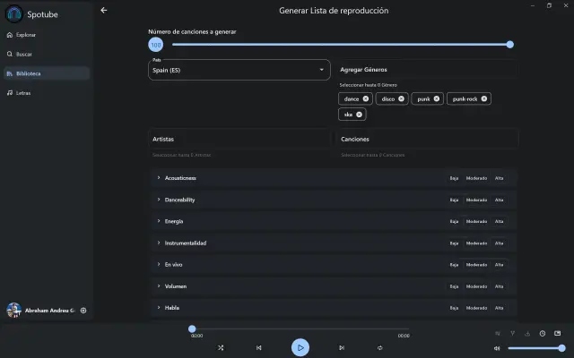Screen dimensions: 574x358
Task: Open settings next to the user name
Action: click(83, 310)
